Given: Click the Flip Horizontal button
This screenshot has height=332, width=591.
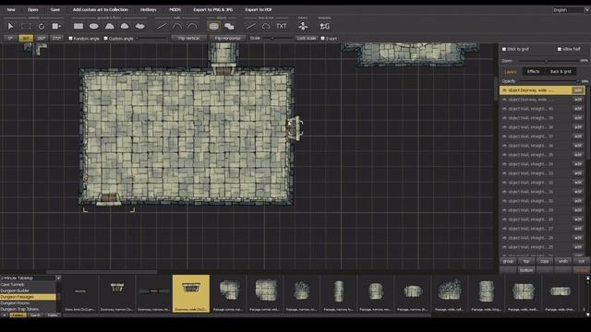Looking at the screenshot, I should tap(227, 39).
